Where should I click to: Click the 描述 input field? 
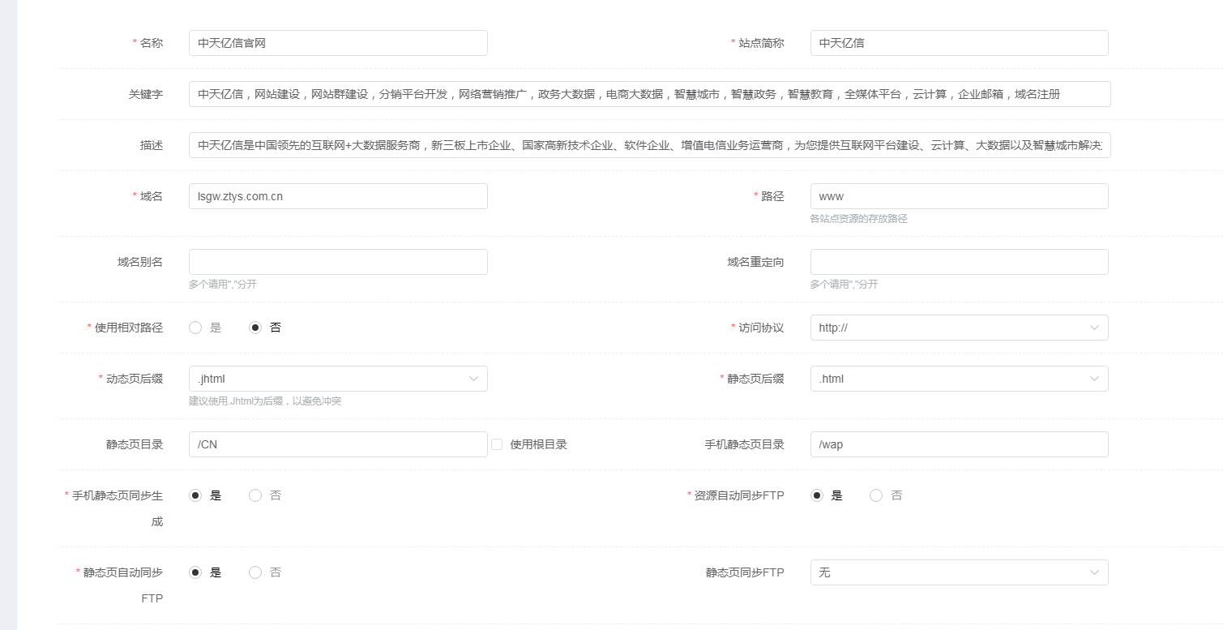click(x=649, y=145)
